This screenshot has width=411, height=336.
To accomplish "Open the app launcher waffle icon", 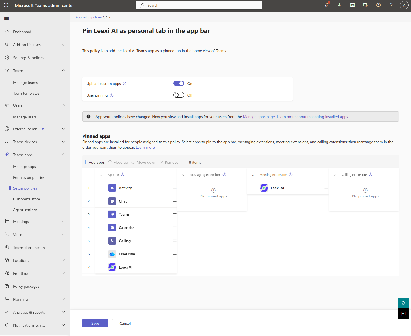I will click(6, 5).
